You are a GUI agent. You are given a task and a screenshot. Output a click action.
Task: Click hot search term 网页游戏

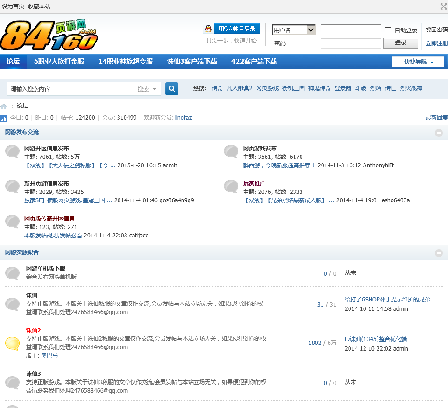[267, 88]
